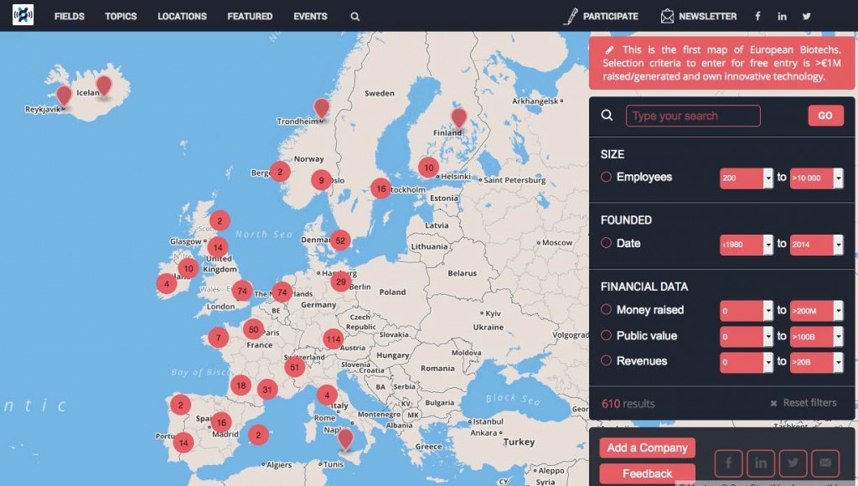Select the map pin at Reykjavik
The image size is (858, 486).
(x=64, y=96)
